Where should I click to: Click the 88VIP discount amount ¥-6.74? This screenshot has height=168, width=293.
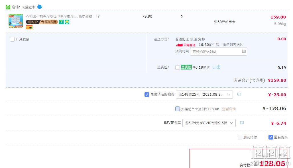[x=279, y=123]
